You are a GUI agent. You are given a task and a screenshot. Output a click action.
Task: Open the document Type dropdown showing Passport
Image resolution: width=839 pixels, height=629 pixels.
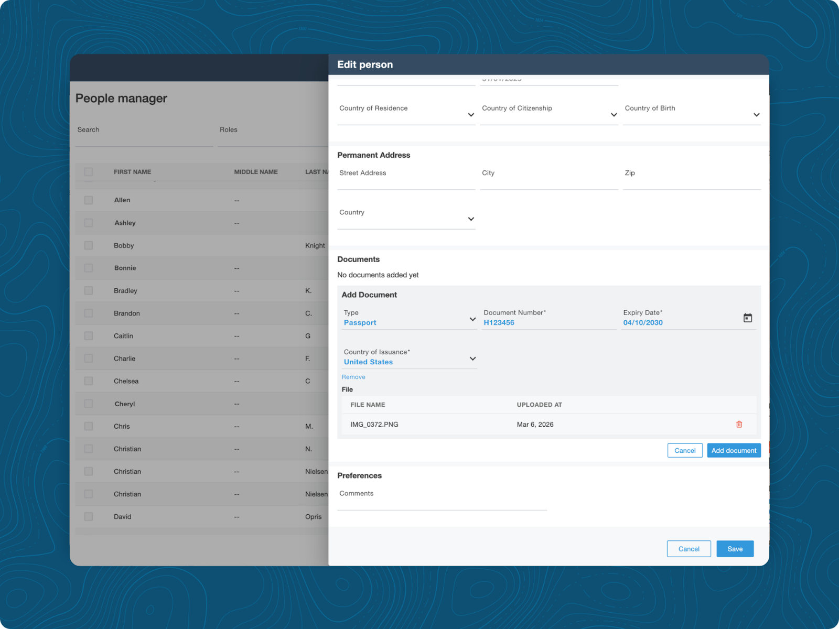click(410, 318)
